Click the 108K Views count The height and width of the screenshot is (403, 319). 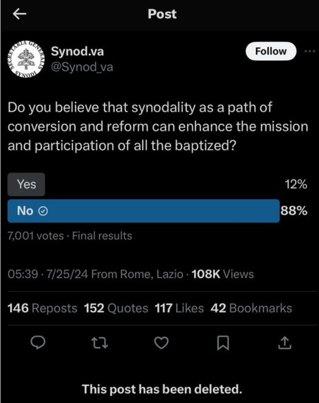click(222, 274)
